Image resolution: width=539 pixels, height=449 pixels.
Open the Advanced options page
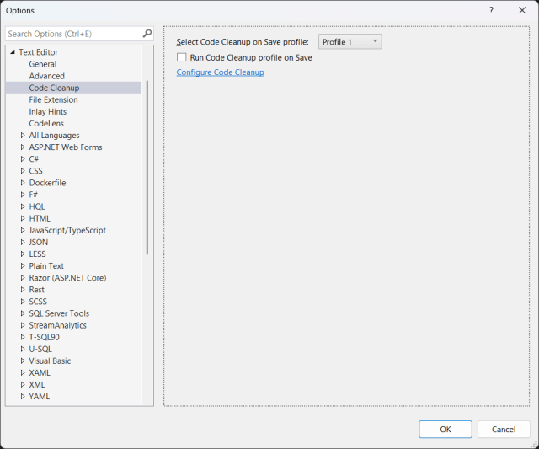pos(46,76)
